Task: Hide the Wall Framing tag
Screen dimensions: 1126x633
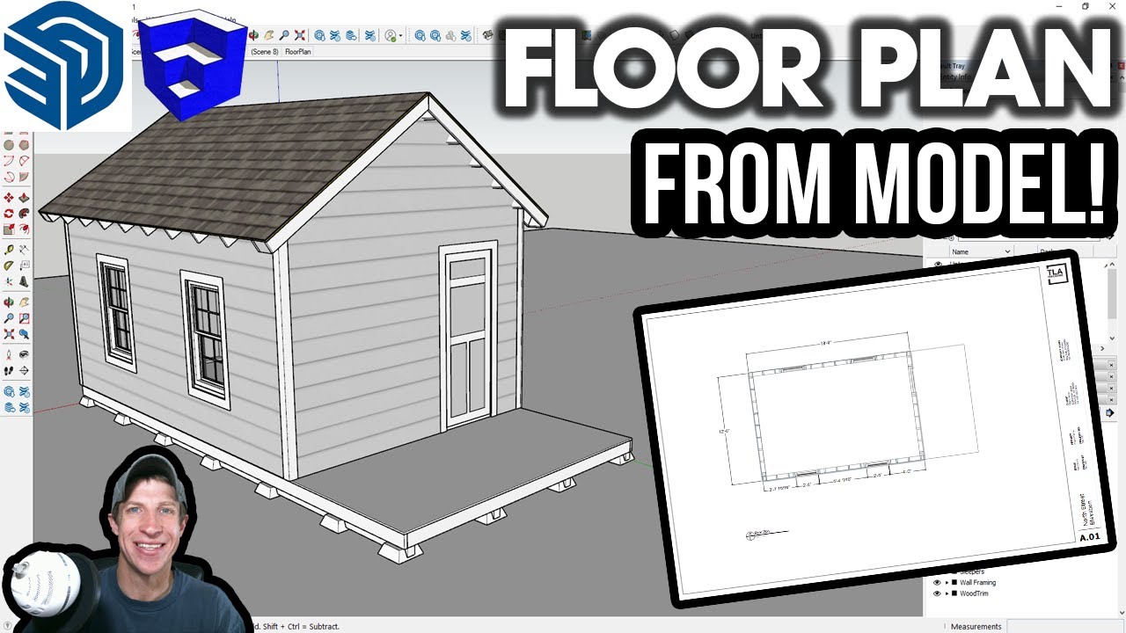Action: tap(937, 583)
